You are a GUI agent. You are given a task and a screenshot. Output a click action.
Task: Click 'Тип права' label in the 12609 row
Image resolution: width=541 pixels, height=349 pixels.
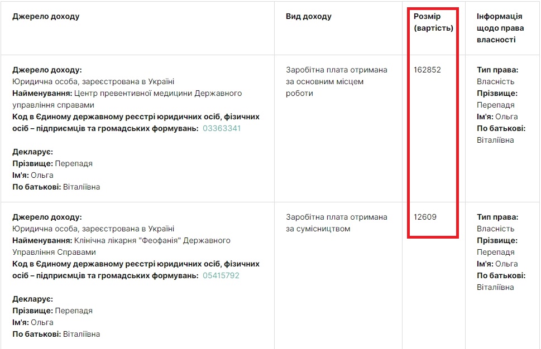pyautogui.click(x=497, y=217)
